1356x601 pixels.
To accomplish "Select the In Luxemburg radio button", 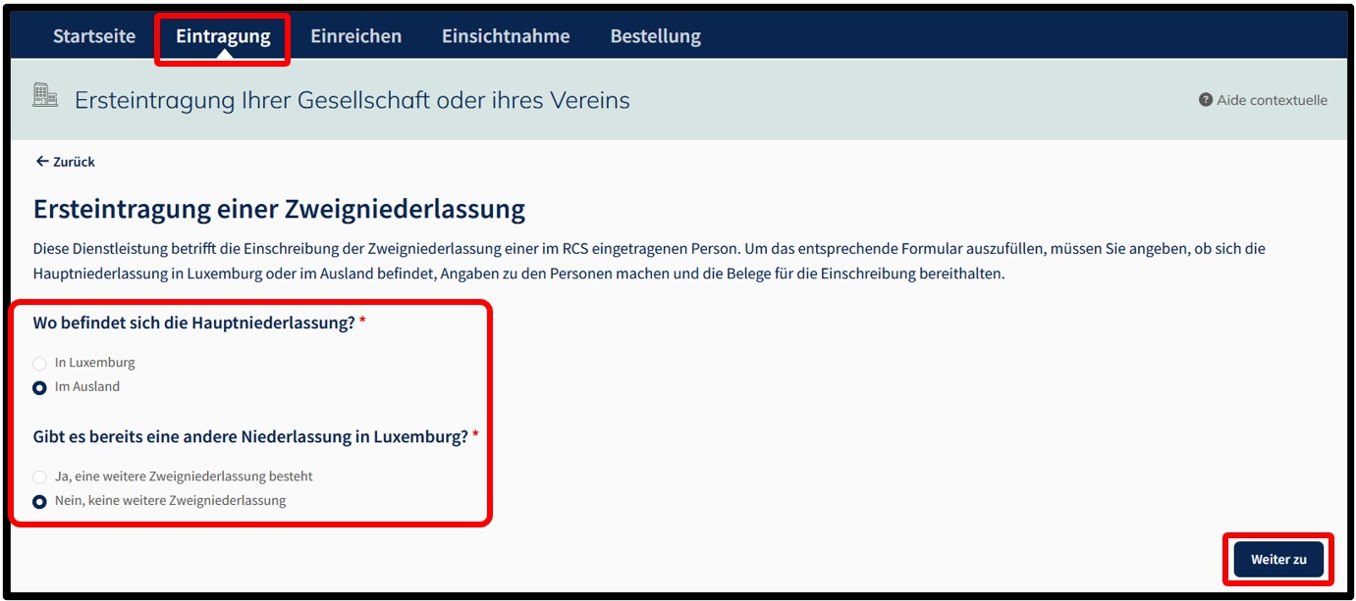I will [x=40, y=364].
